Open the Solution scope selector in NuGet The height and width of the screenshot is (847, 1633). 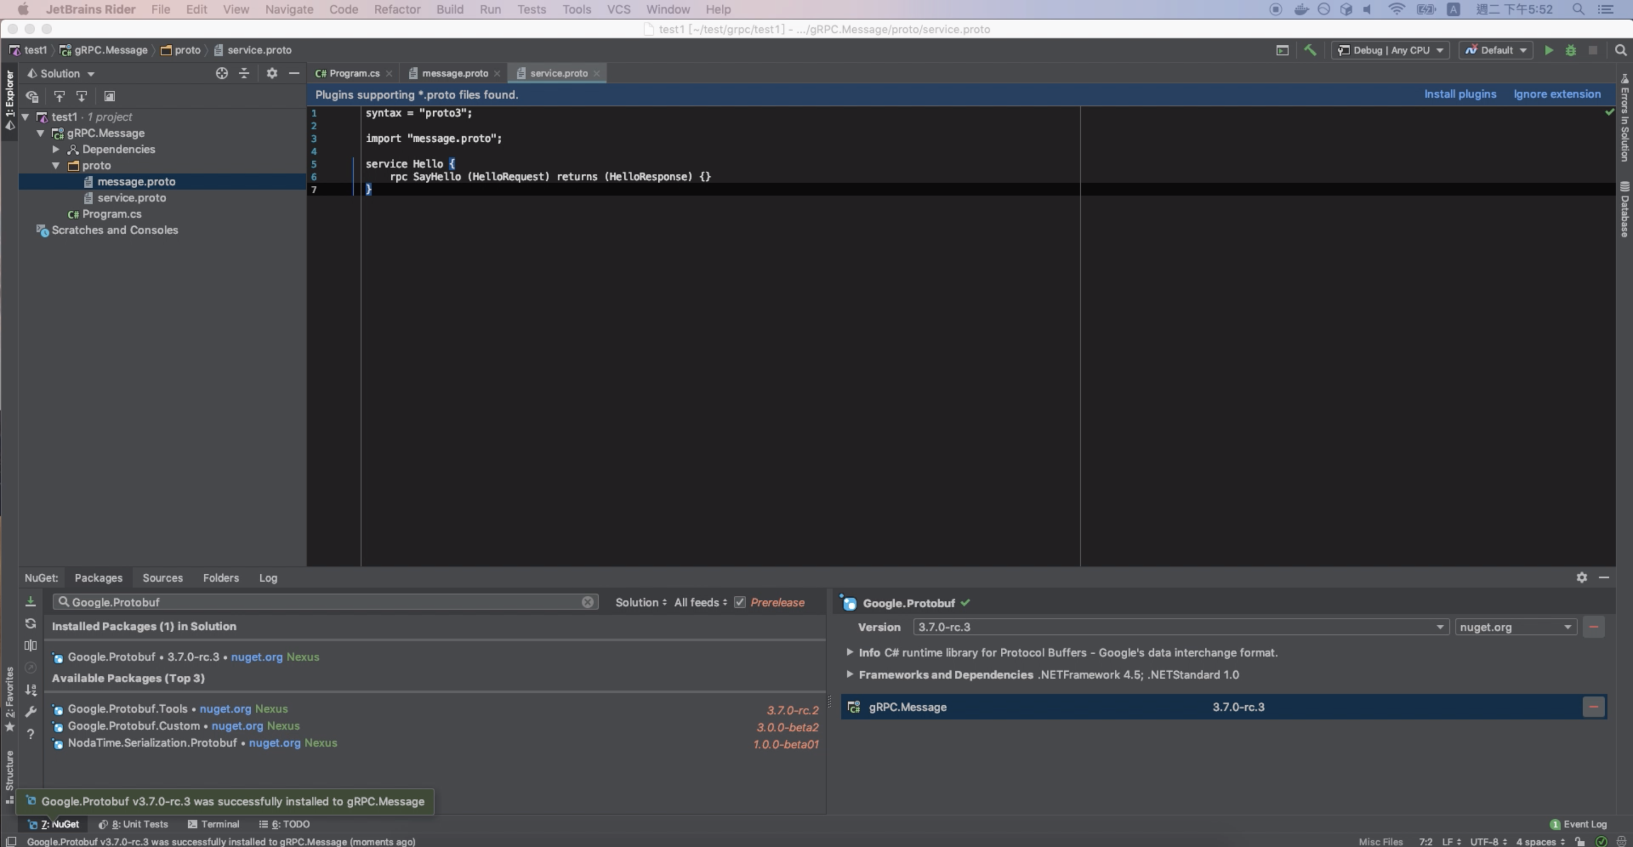(641, 602)
